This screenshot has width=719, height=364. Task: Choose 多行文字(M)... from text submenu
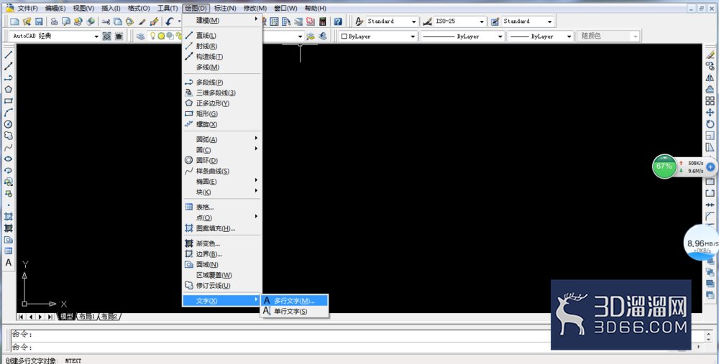pyautogui.click(x=295, y=301)
